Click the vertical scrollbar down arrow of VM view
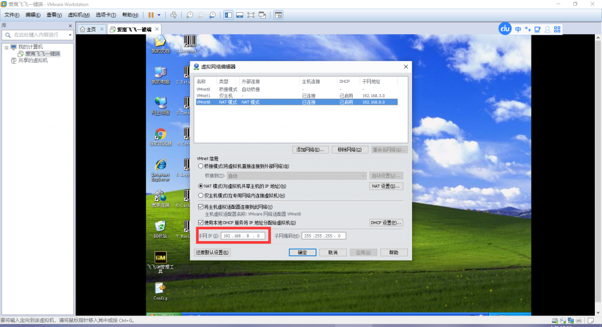Image resolution: width=602 pixels, height=327 pixels. pyautogui.click(x=598, y=312)
